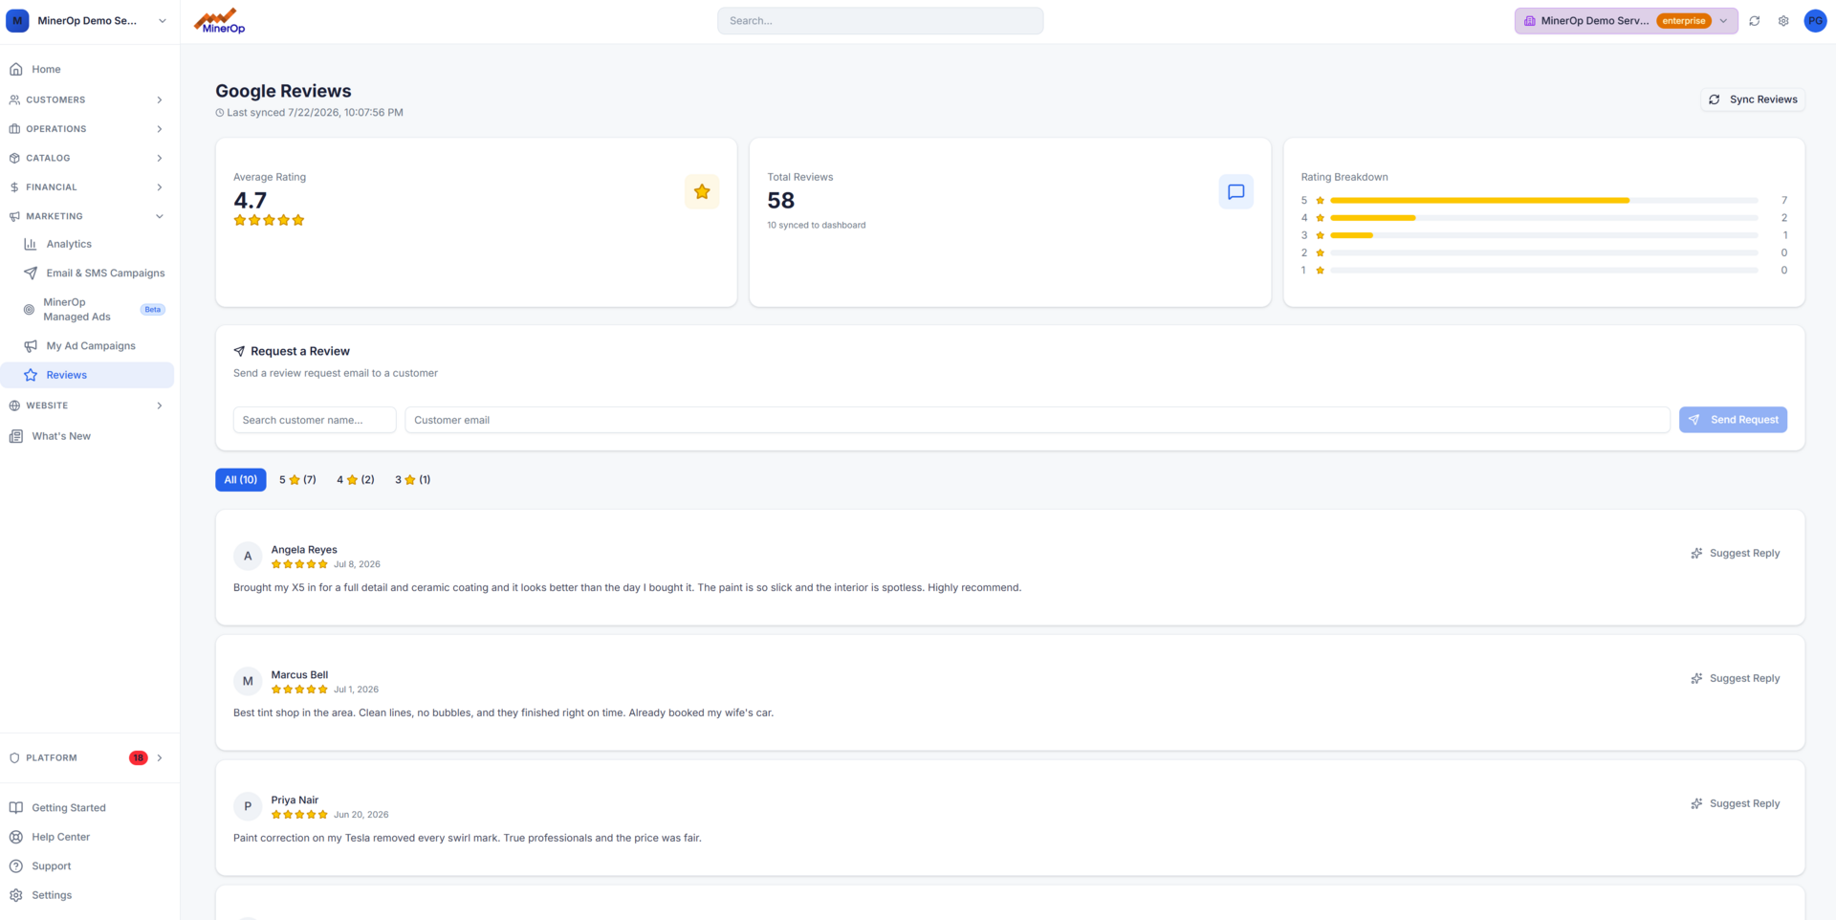Click the Jul 1, 2026 review date
Viewport: 1836px width, 920px height.
point(356,690)
